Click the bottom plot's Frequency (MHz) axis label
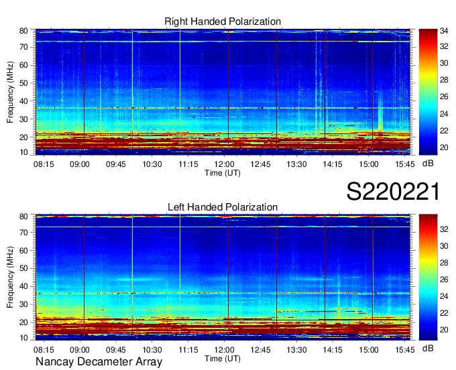Image resolution: width=456 pixels, height=370 pixels. [10, 277]
